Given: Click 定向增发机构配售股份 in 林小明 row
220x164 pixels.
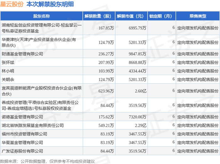Looking at the screenshot, I should point(198,71).
